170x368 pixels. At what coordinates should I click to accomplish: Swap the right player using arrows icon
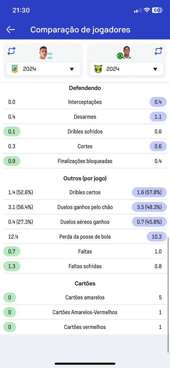[159, 51]
